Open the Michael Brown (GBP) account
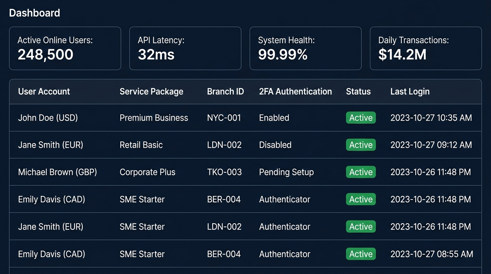 [57, 172]
